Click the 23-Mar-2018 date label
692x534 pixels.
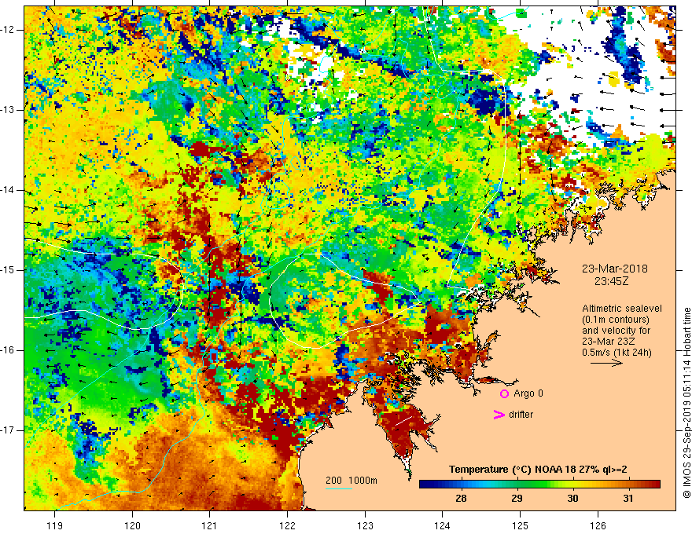coord(615,269)
